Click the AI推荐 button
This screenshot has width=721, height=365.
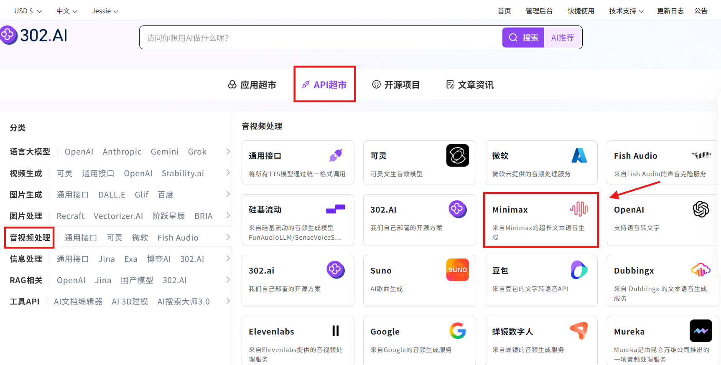coord(563,38)
